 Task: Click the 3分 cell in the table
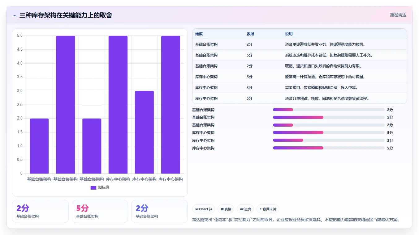coord(250,88)
